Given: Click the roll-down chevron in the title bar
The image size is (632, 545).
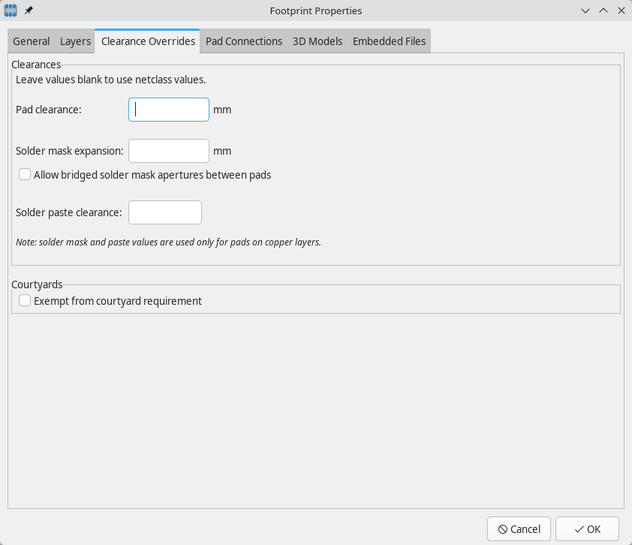Looking at the screenshot, I should (585, 11).
